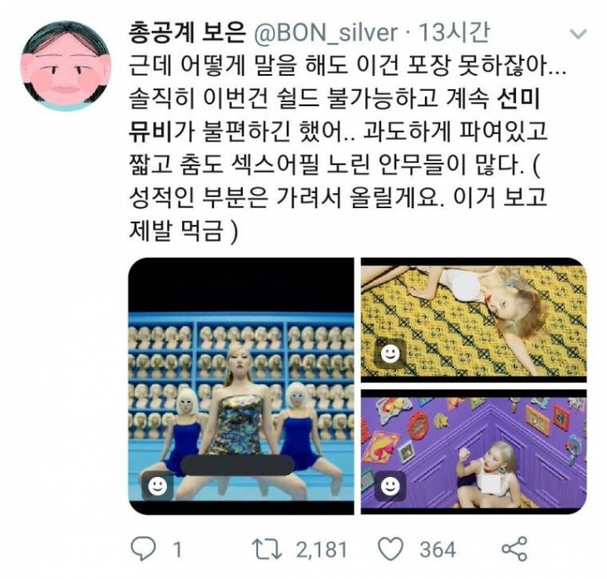
Task: Retweet this post using the retweet icon
Action: [266, 550]
